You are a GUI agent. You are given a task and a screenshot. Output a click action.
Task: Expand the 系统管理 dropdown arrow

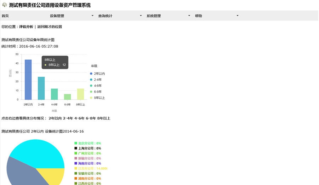(189, 16)
